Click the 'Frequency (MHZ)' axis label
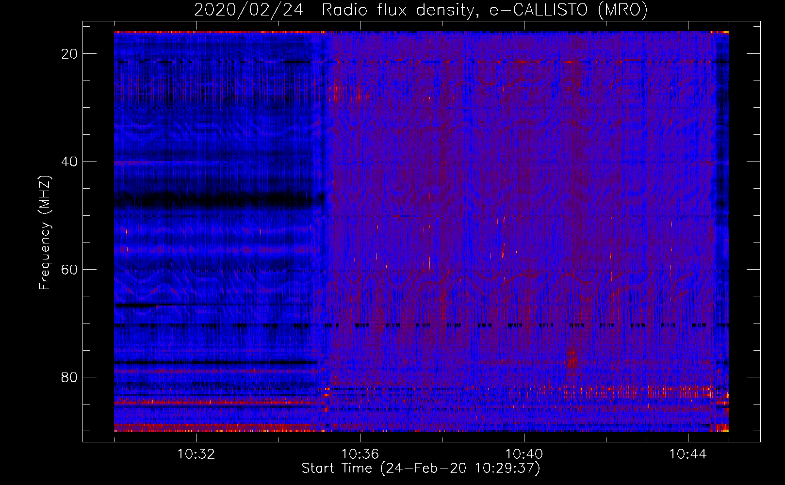The height and width of the screenshot is (485, 785). (45, 233)
